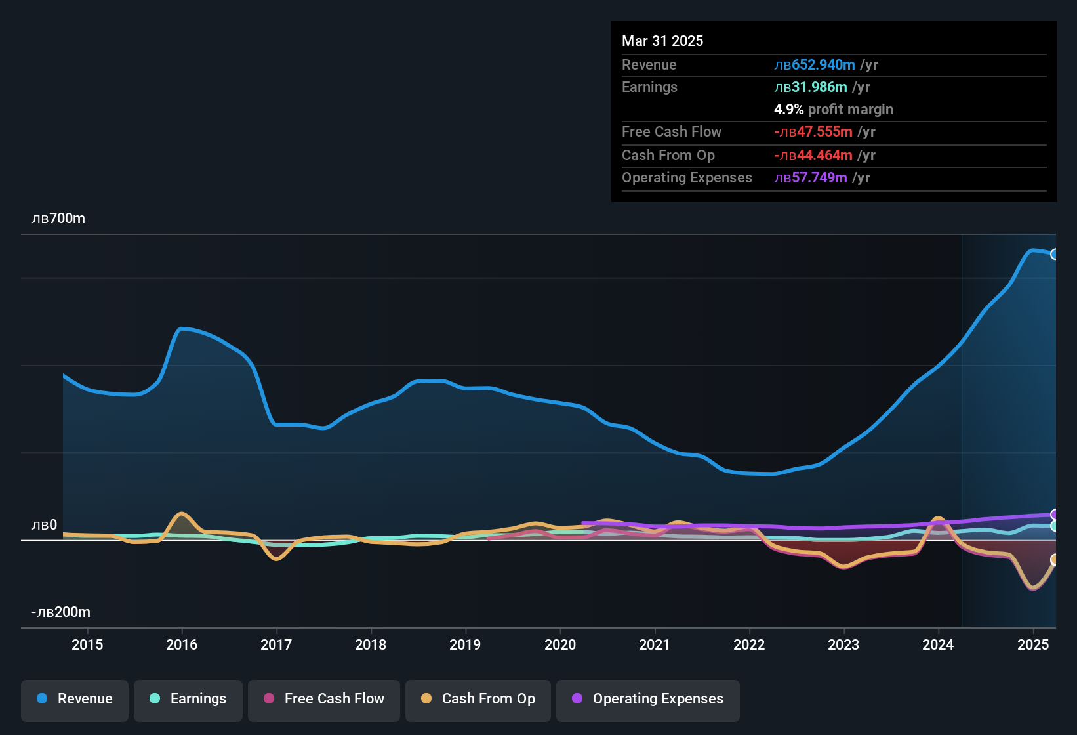Select the 2025 x-axis year label

point(1032,644)
